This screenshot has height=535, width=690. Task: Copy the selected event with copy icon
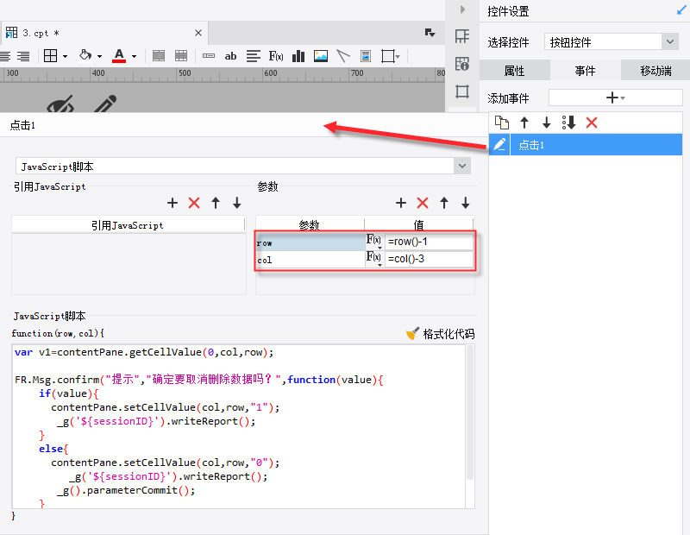[502, 123]
